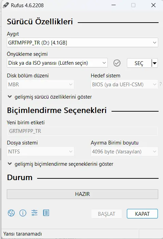163x239 pixels.
Task: Open the SEÇ button split arrow
Action: click(x=155, y=63)
